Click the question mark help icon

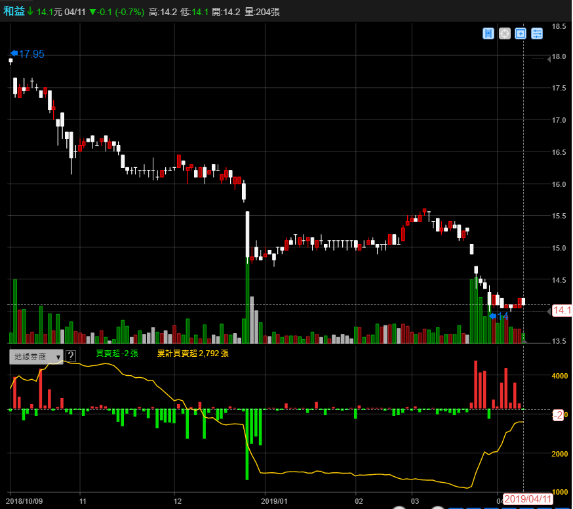tap(71, 356)
